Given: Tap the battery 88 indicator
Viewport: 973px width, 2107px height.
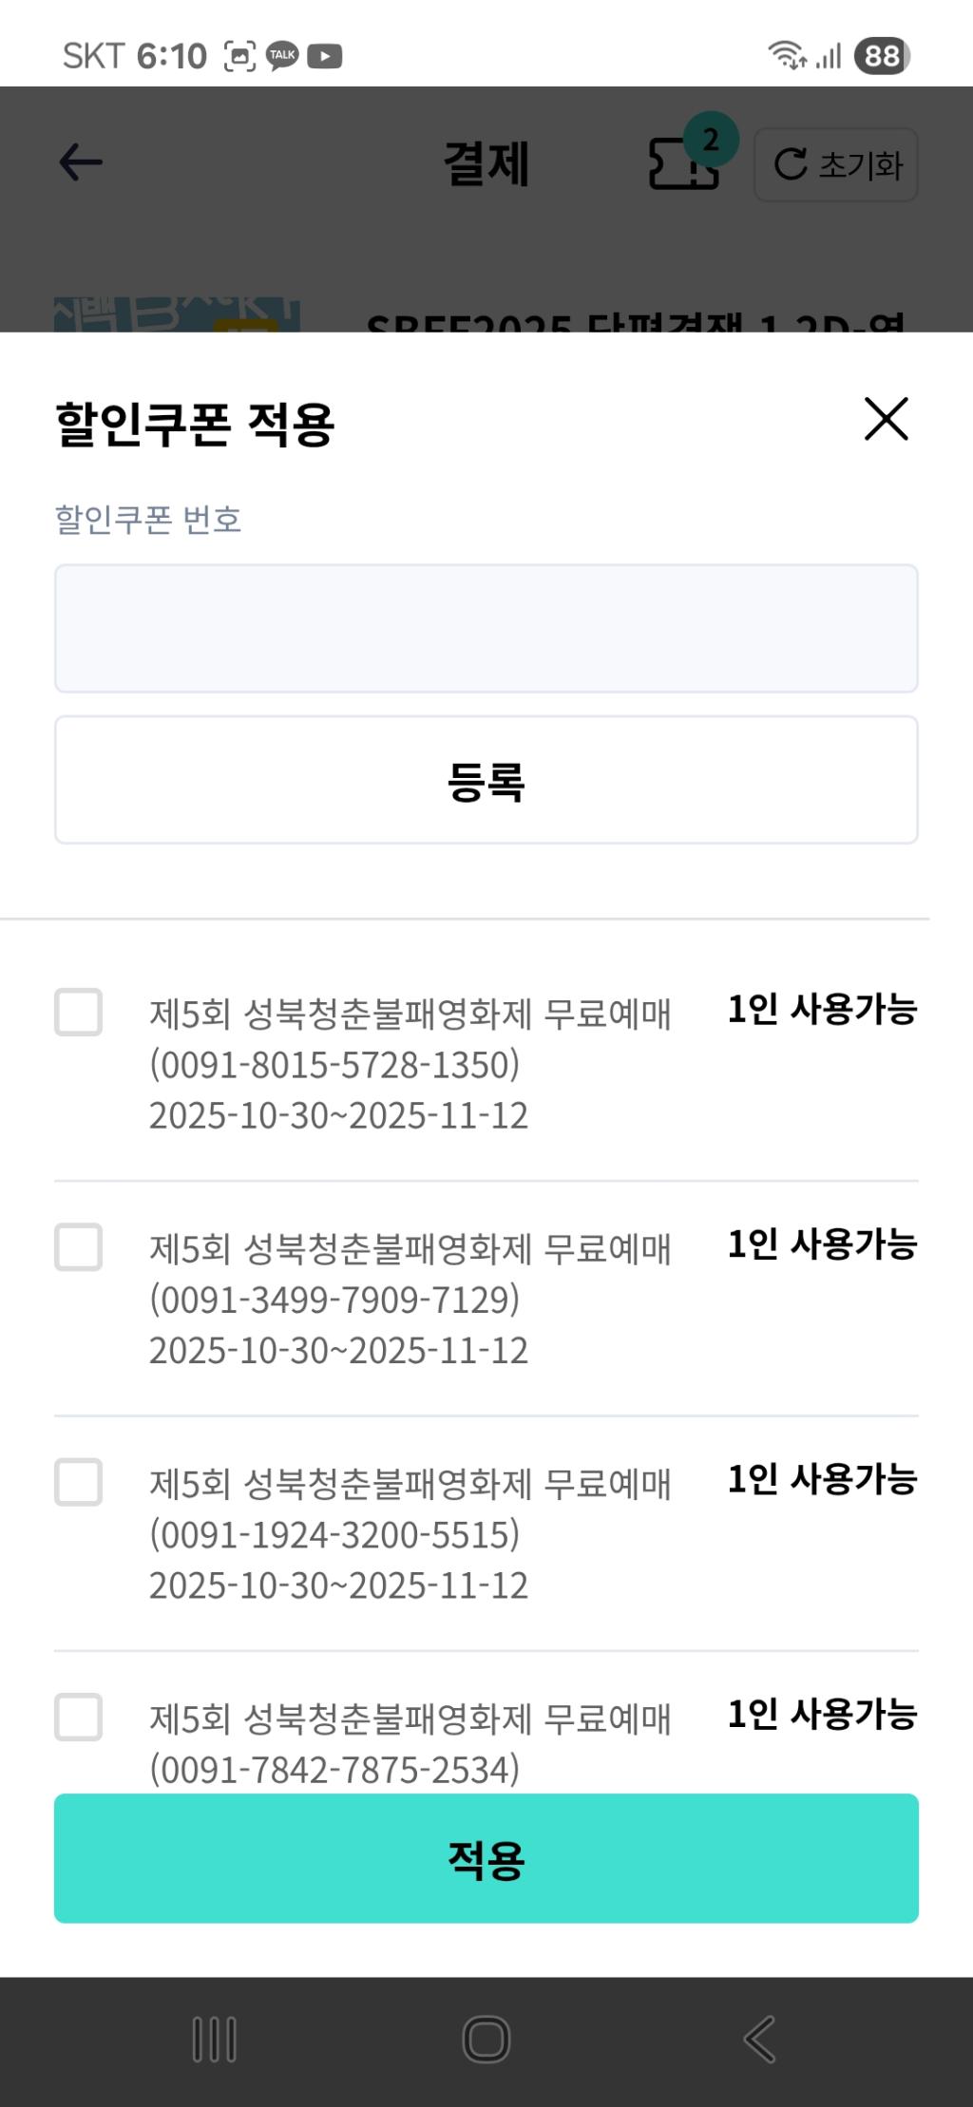Looking at the screenshot, I should coord(882,56).
